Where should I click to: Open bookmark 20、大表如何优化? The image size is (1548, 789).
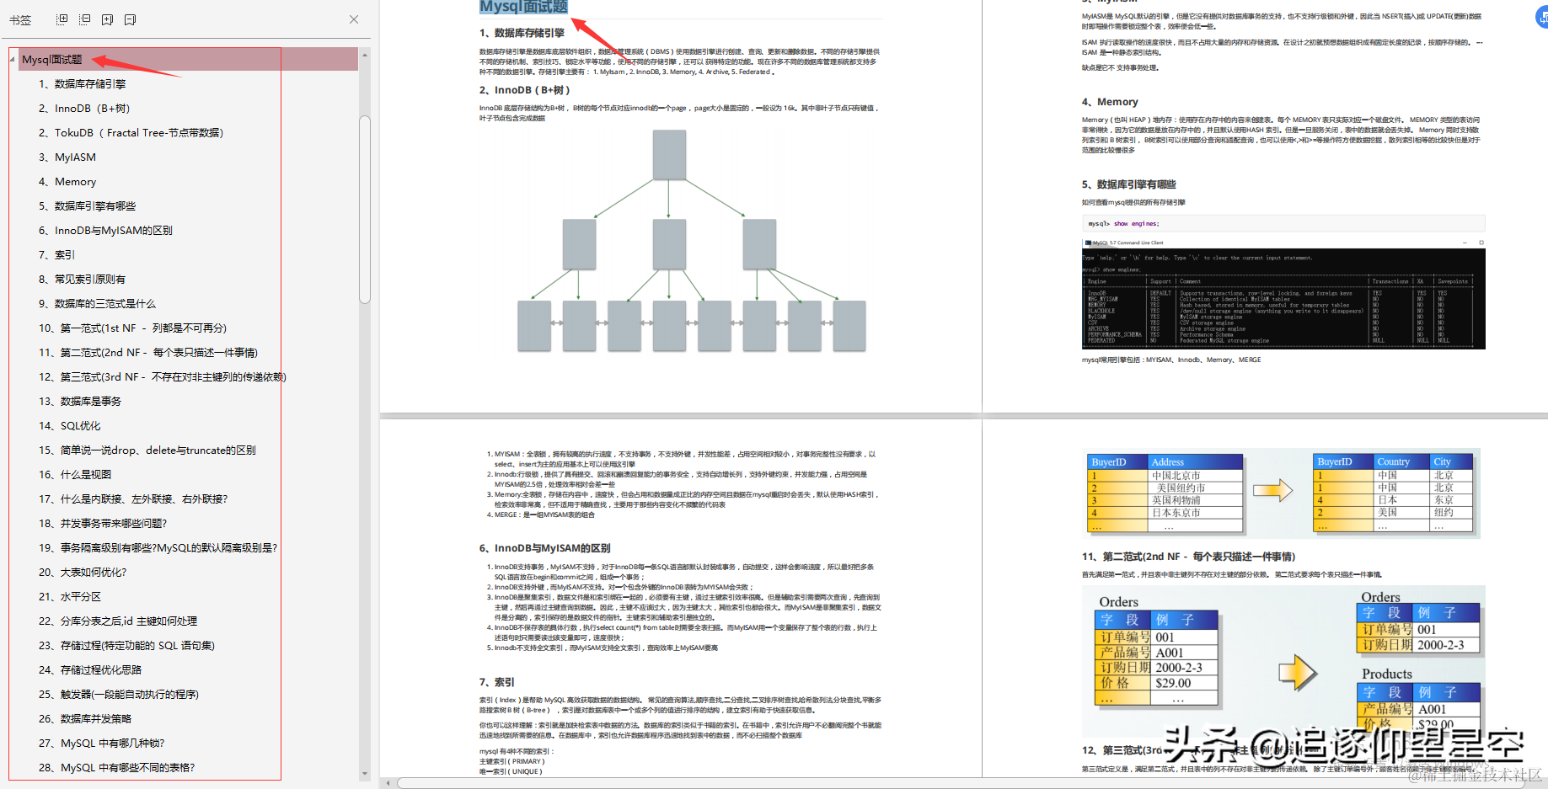click(83, 572)
